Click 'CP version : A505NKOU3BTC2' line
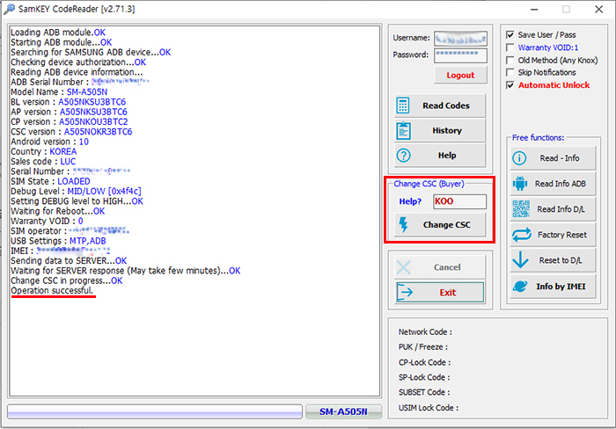Viewport: 616px width, 429px height. pos(70,121)
